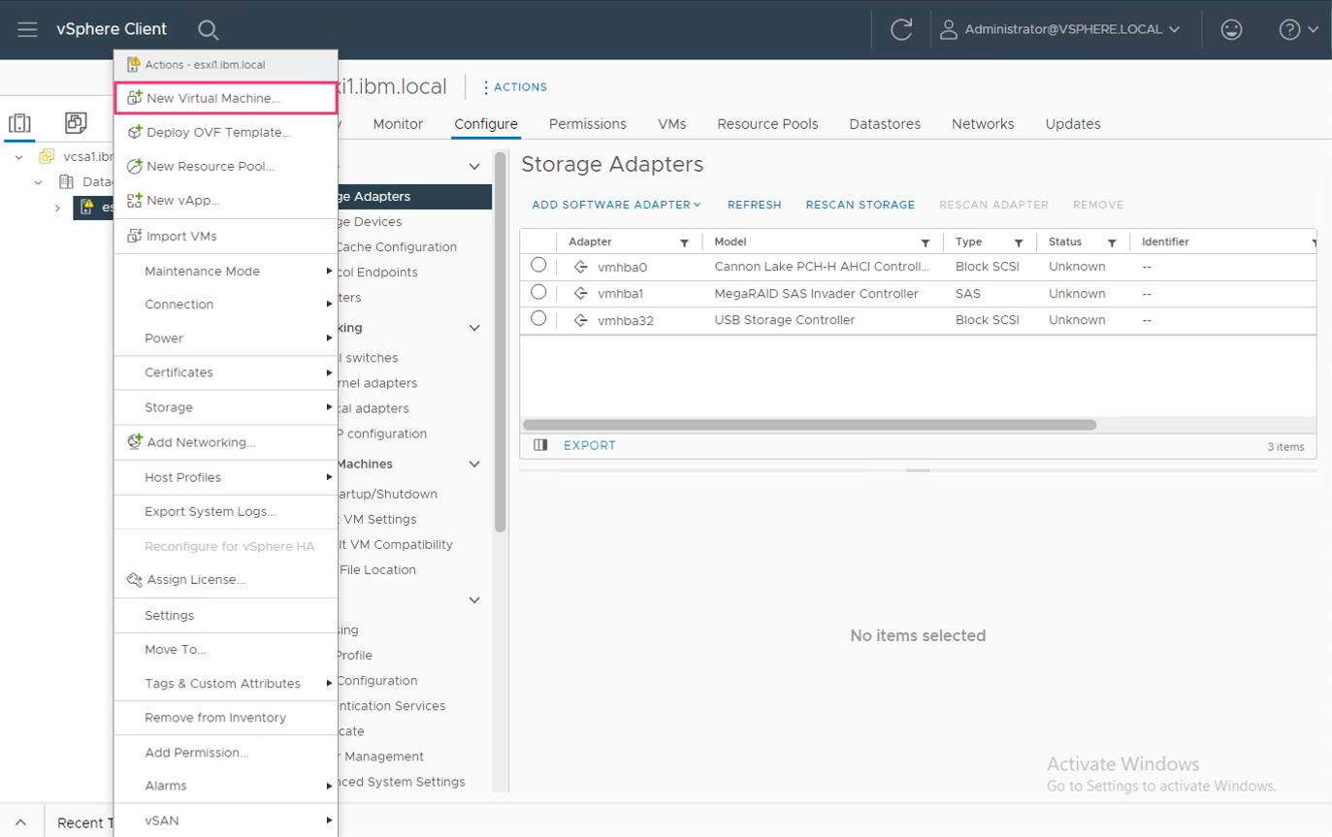Collapse the Virtual Machines sidebar section
The image size is (1332, 837).
point(474,464)
